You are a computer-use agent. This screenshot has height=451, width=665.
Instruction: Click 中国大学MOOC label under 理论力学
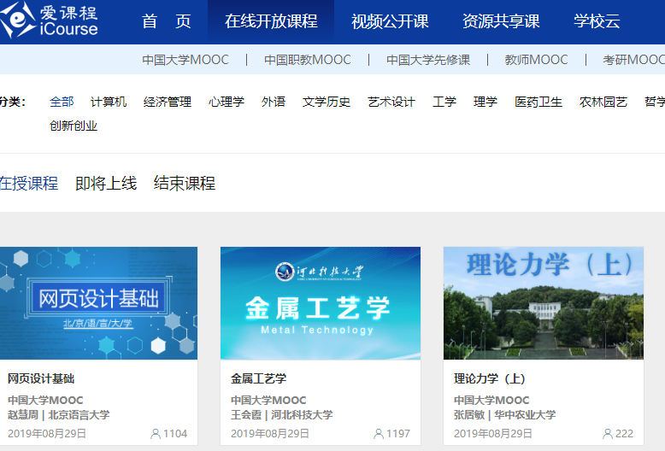click(x=491, y=400)
